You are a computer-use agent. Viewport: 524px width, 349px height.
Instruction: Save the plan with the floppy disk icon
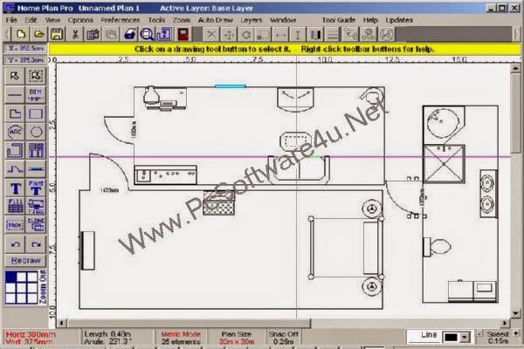(x=57, y=34)
